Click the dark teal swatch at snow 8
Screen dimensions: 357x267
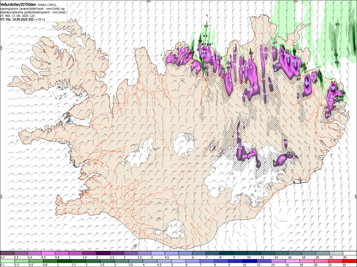[x=226, y=253]
